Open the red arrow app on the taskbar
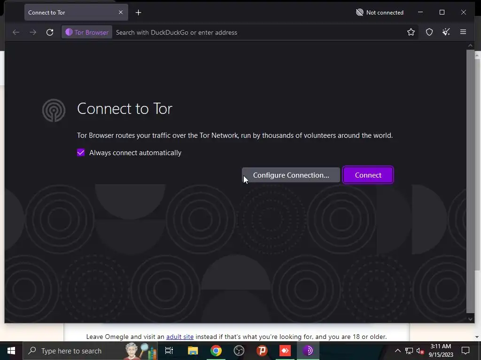This screenshot has height=360, width=481. [285, 351]
